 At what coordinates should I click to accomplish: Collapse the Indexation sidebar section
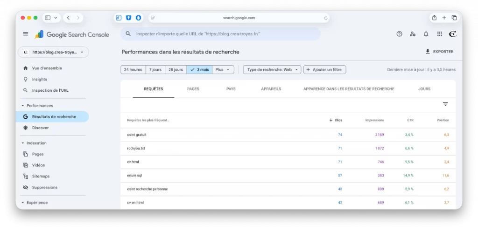23,143
